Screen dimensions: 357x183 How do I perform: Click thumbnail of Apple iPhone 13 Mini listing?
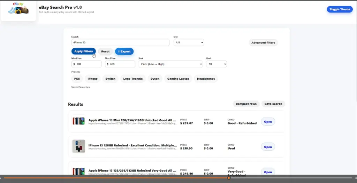pyautogui.click(x=78, y=121)
